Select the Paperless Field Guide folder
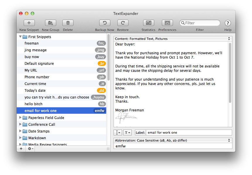Image resolution: width=252 pixels, height=175 pixels. [x=61, y=118]
